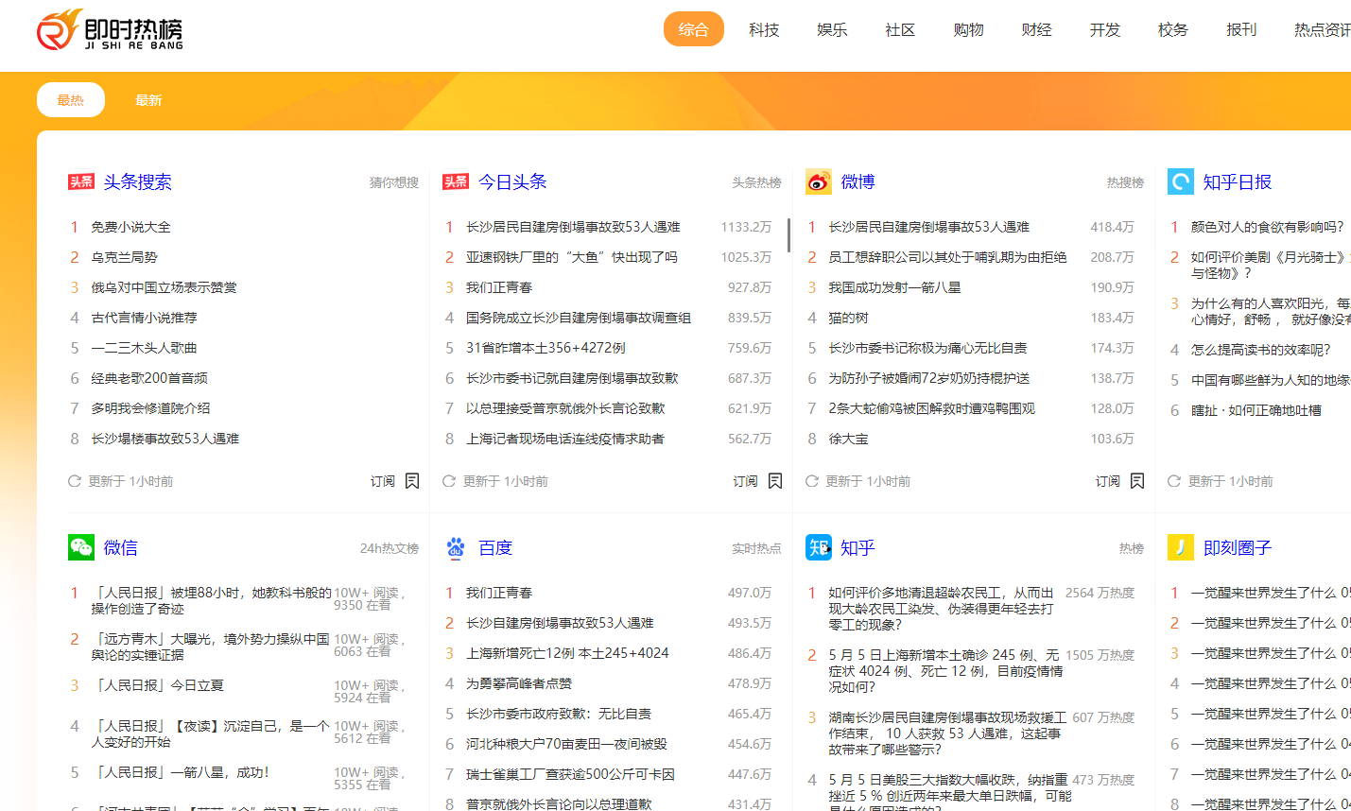Click 订阅 in the 微博 card

pos(1108,481)
